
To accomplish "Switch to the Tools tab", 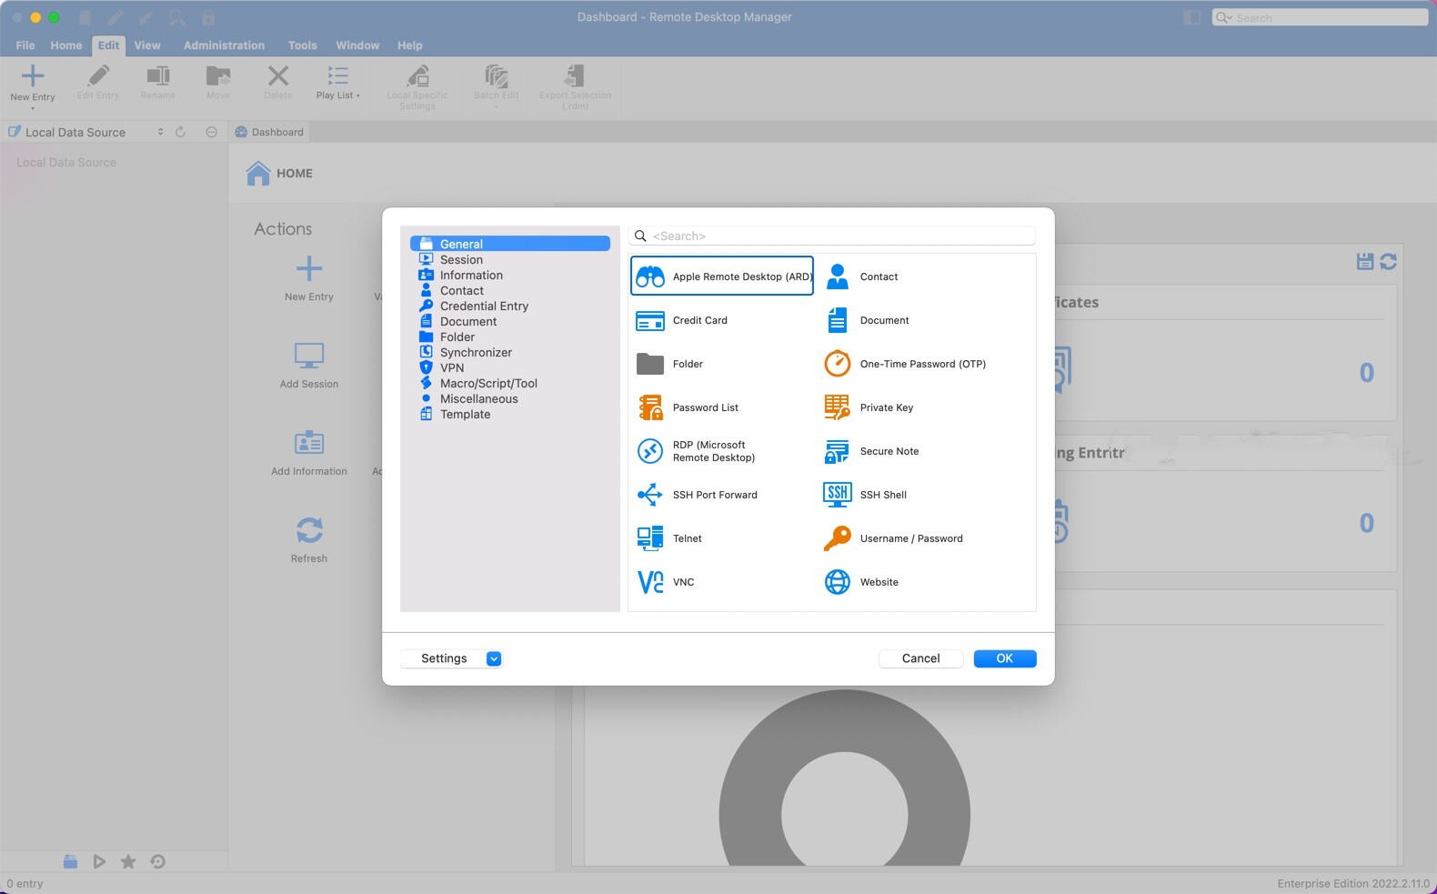I will (302, 45).
